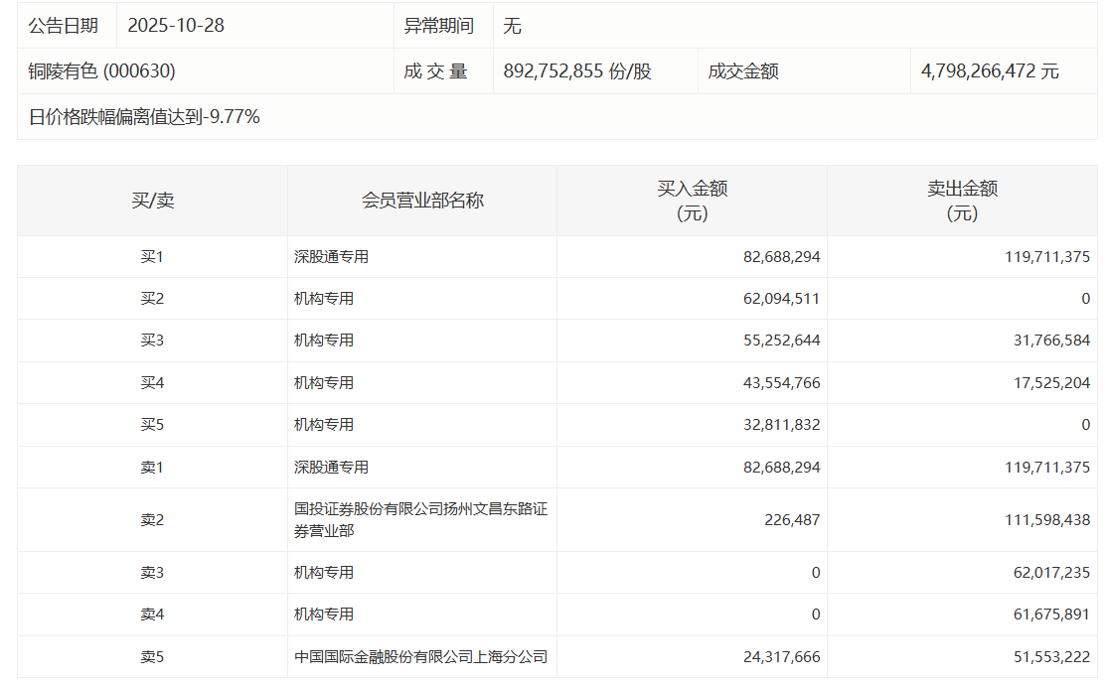Open 机构专用 in the 买2 row
Image resolution: width=1108 pixels, height=684 pixels.
(324, 299)
